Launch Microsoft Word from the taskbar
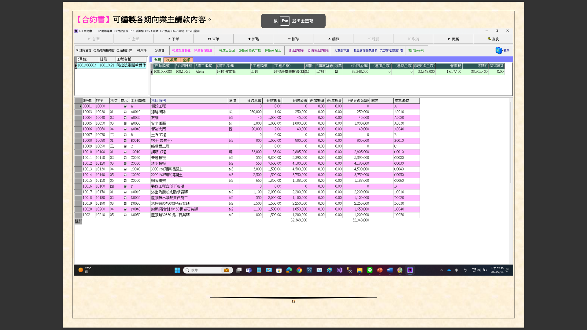 [389, 270]
